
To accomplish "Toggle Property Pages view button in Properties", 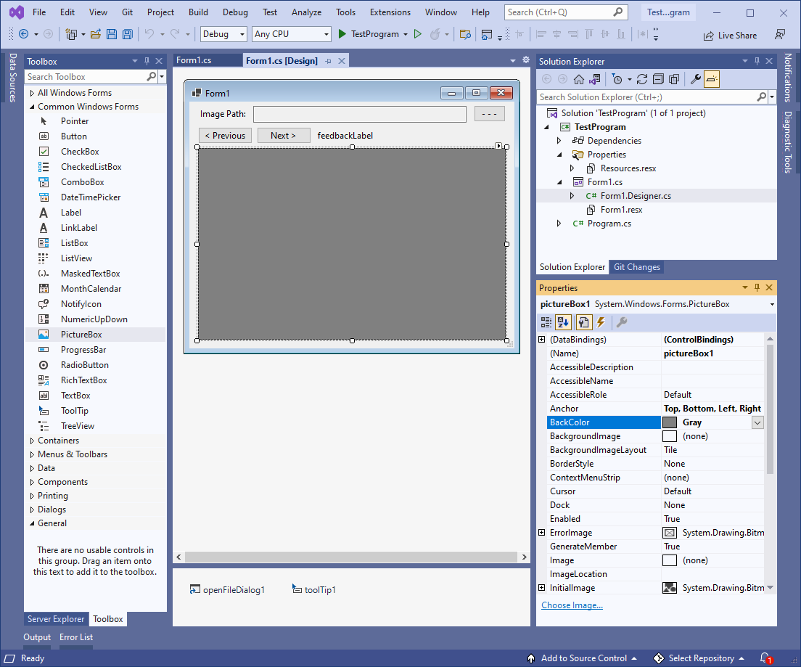I will [x=583, y=322].
